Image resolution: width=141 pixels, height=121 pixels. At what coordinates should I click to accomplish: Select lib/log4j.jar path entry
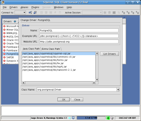(x=59, y=67)
